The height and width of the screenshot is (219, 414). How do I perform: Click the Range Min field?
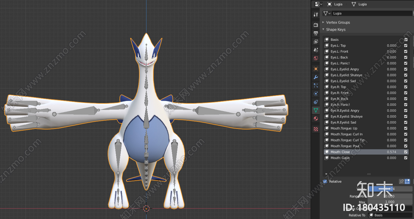point(390,196)
